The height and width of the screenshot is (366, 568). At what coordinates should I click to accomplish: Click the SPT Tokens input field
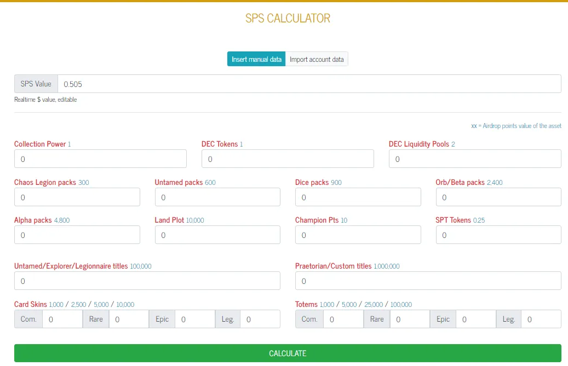[x=498, y=235]
